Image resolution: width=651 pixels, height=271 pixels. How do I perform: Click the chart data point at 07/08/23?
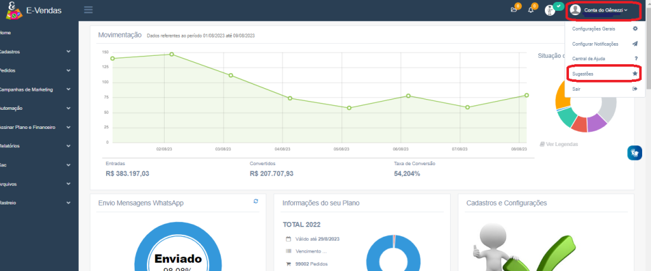(467, 107)
